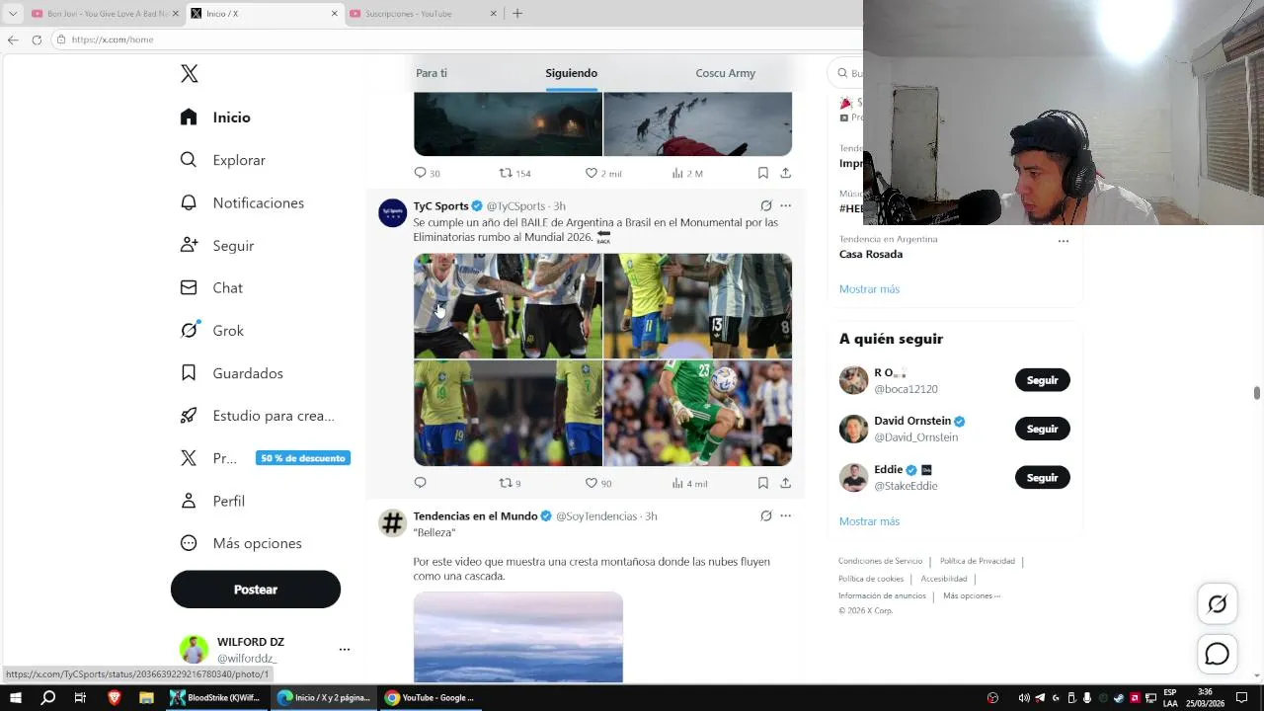Screen dimensions: 1264x711
Task: Click Mostrar más under trends
Action: pyautogui.click(x=869, y=289)
